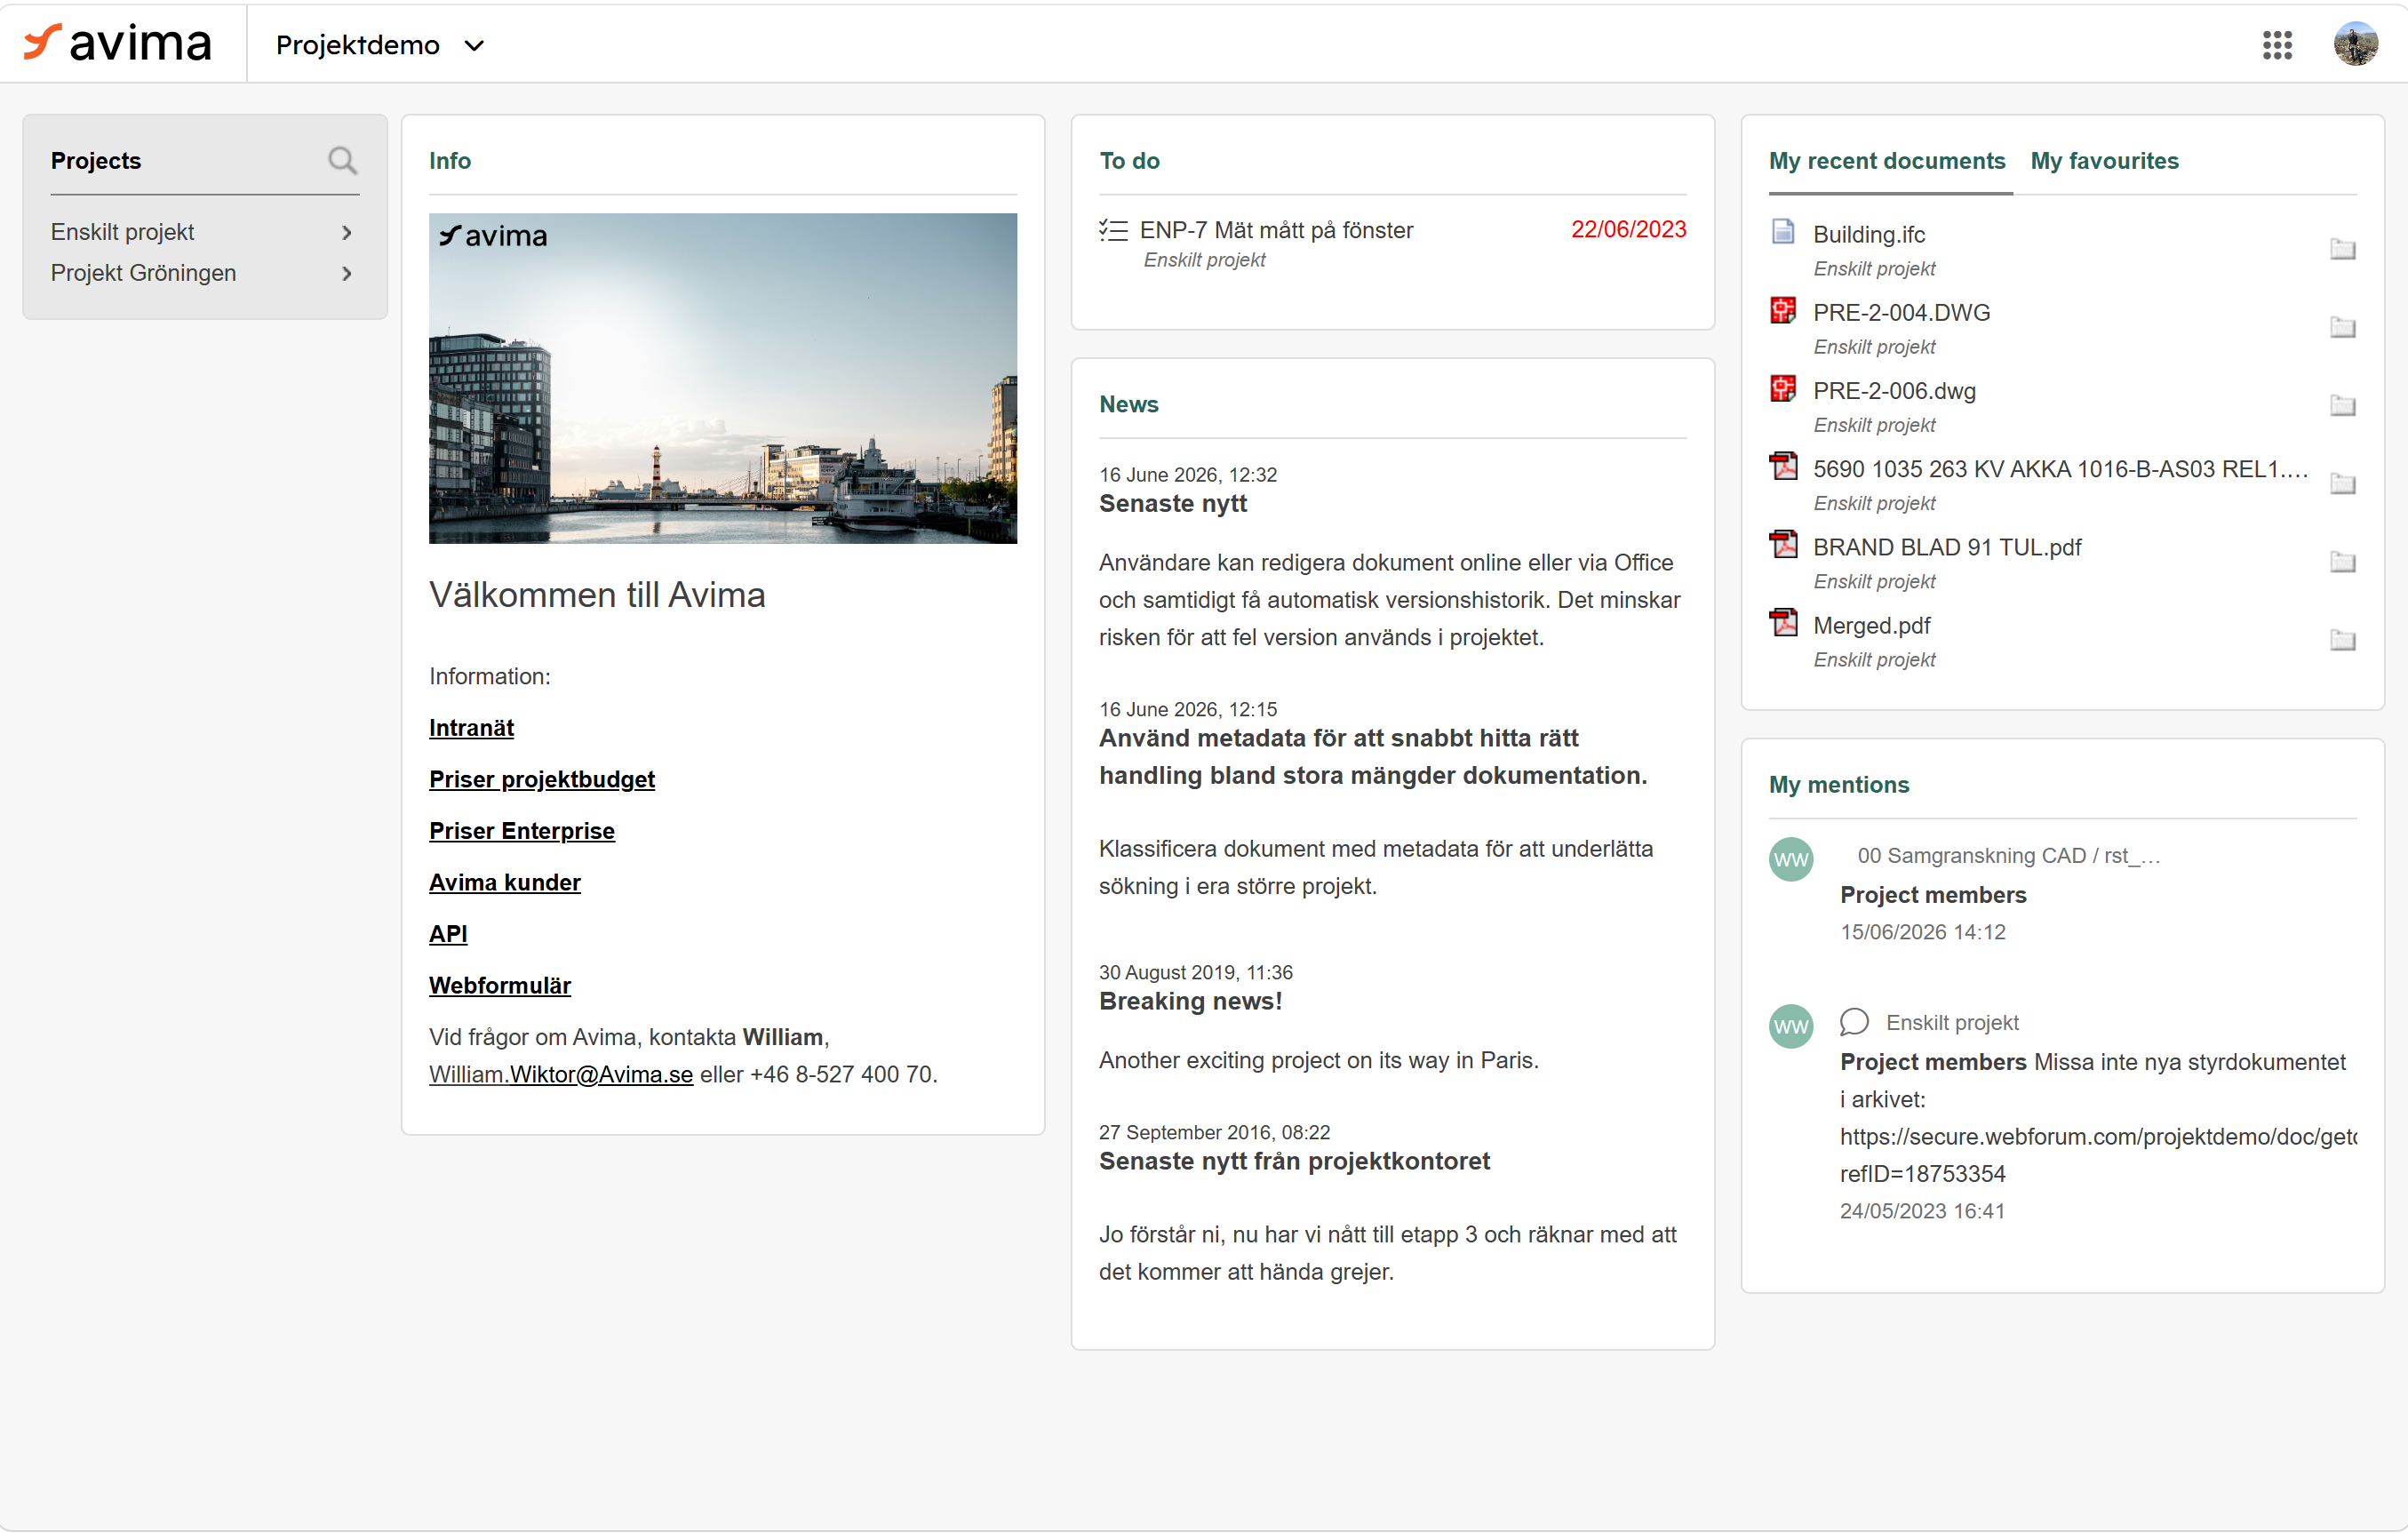Open folder icon next to Building.ifc
The height and width of the screenshot is (1533, 2408).
(2342, 248)
